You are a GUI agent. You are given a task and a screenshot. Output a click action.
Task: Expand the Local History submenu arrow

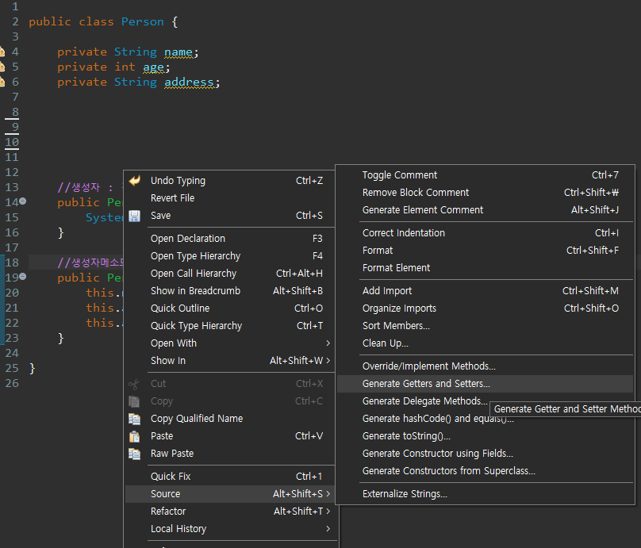[328, 529]
